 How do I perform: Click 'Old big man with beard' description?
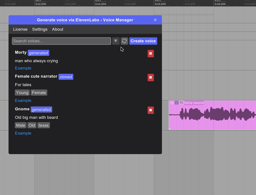(36, 118)
